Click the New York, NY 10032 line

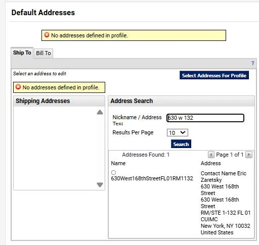click(x=226, y=226)
